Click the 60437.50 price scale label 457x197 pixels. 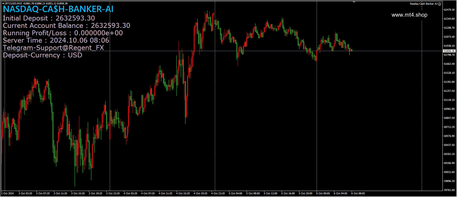[x=449, y=145]
